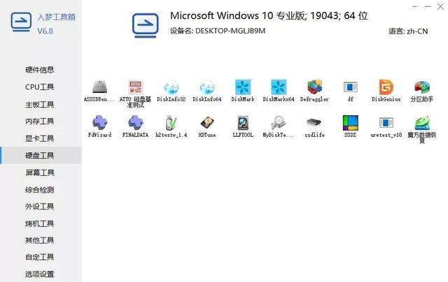
Task: Switch to 硬件信息 tab
Action: (39, 70)
